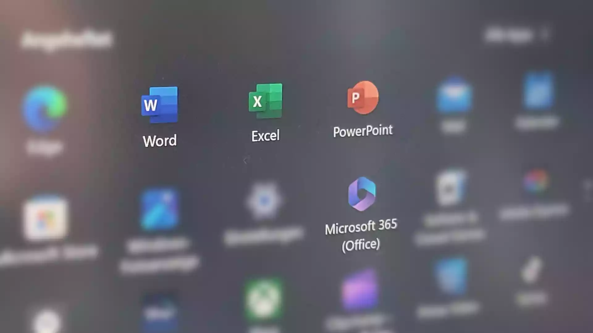
Task: Open the Word app
Action: 159,105
